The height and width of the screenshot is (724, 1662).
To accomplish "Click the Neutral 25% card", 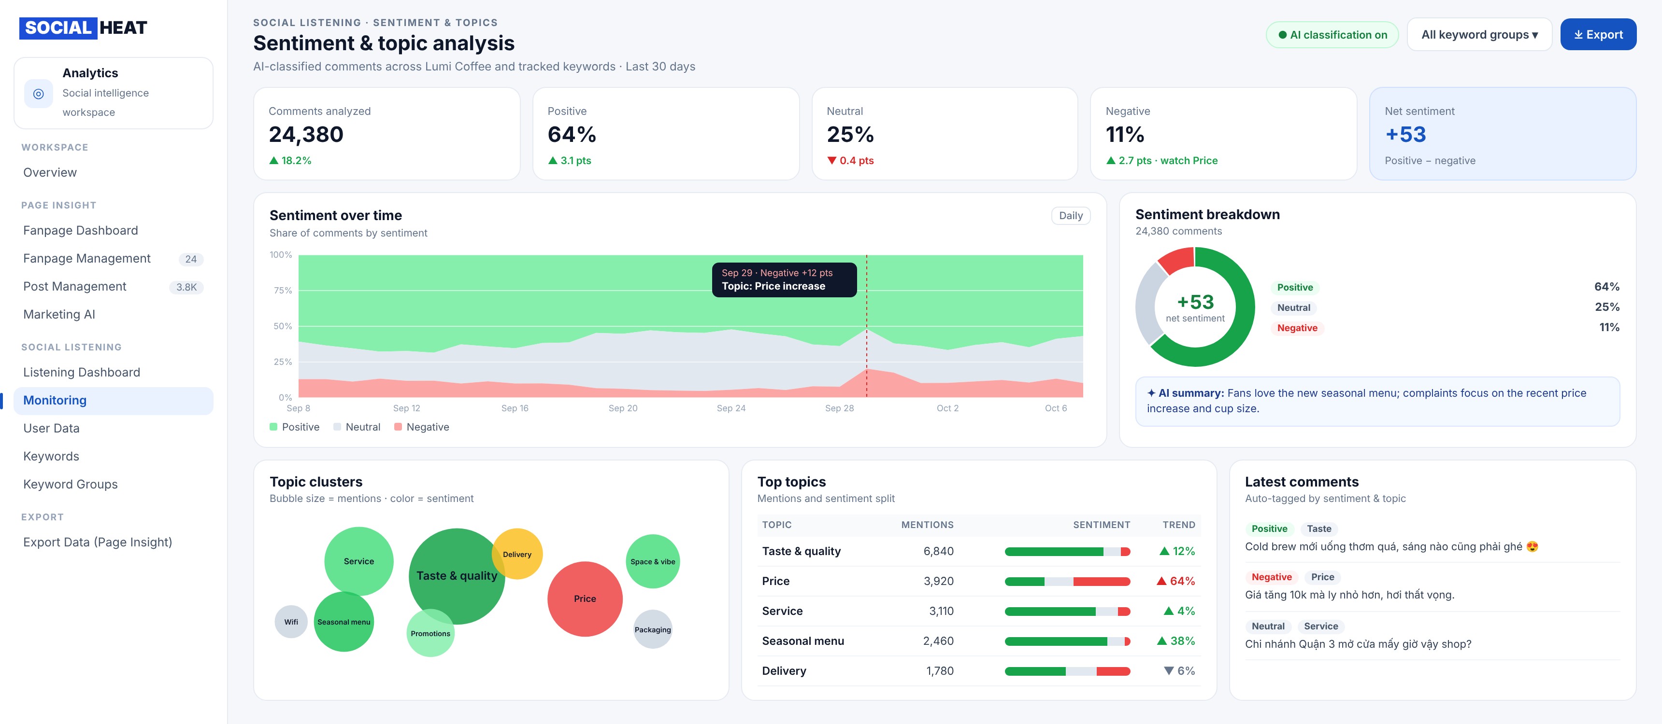I will coord(945,133).
